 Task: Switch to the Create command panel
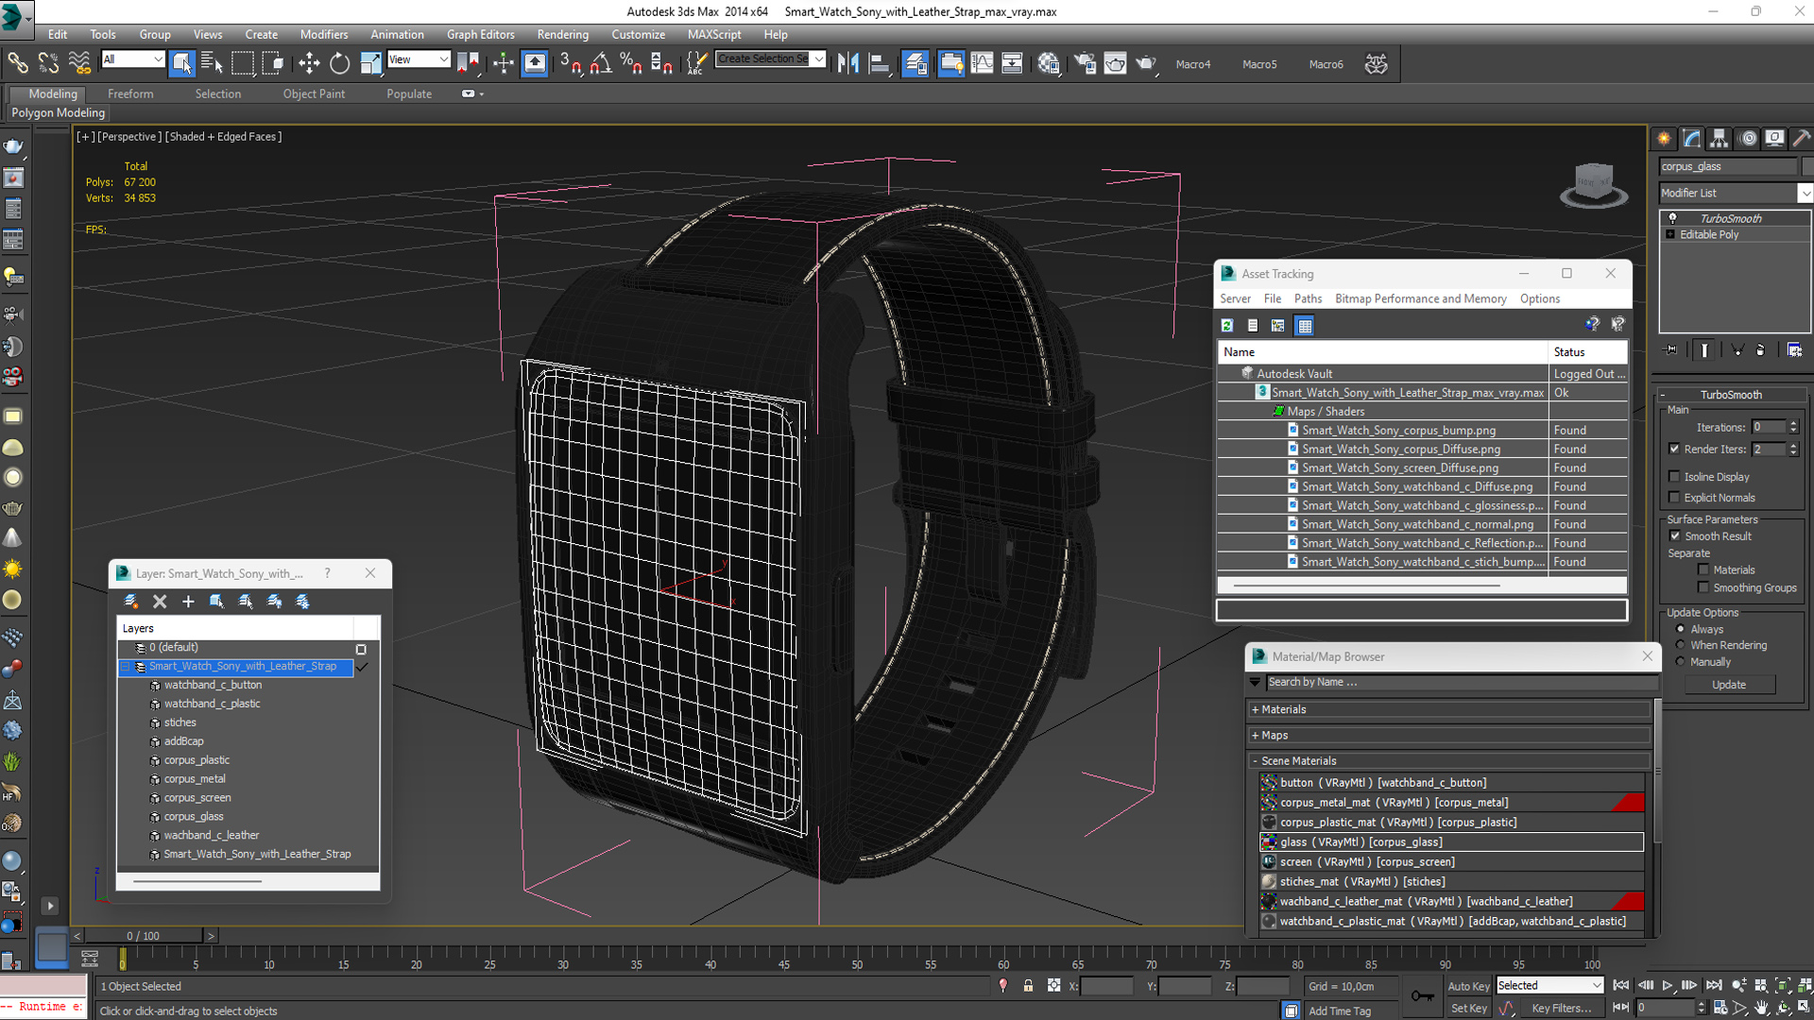click(x=1664, y=138)
